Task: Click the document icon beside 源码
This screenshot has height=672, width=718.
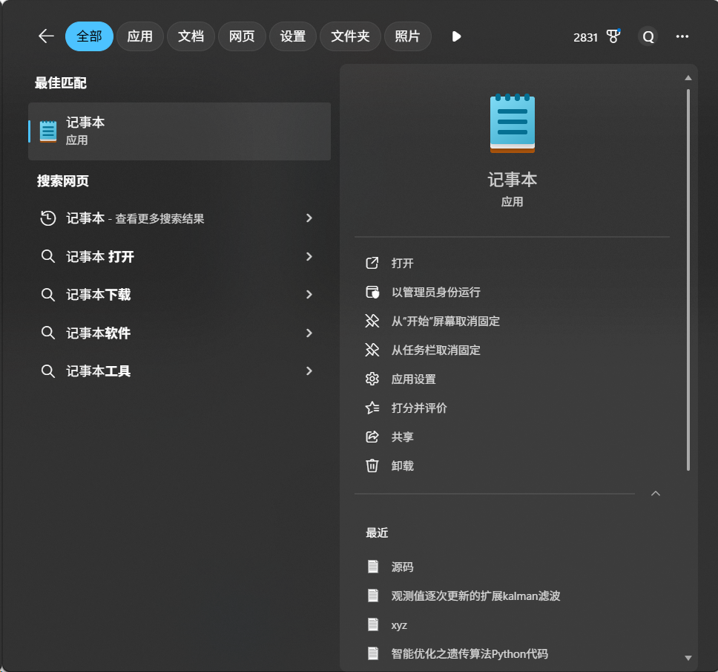Action: (x=373, y=567)
